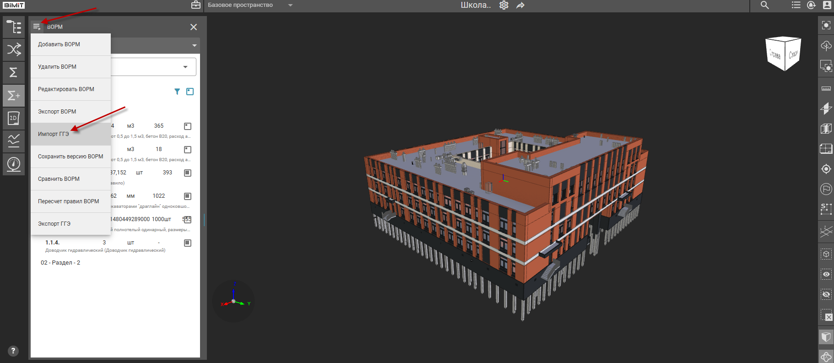Toggle checkbox on the 1000шт row
The height and width of the screenshot is (363, 834).
click(x=188, y=219)
